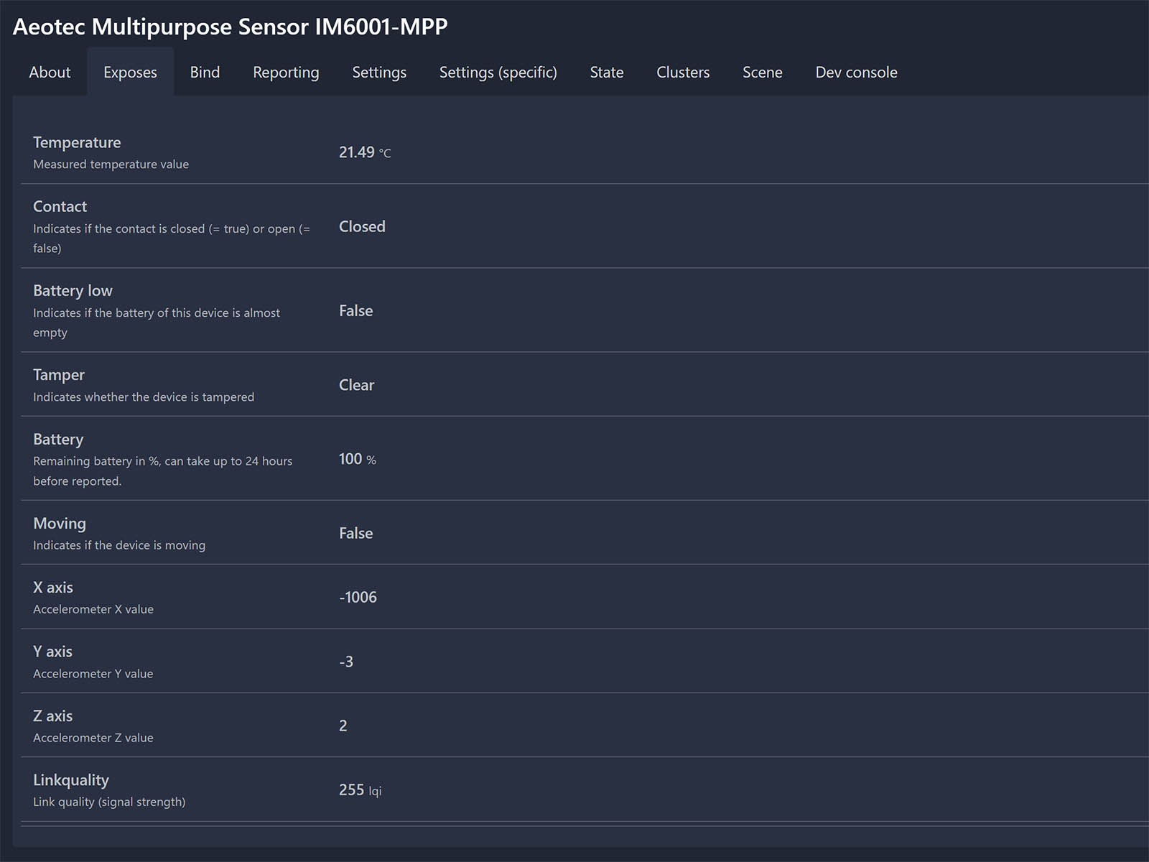View the Clusters tab
This screenshot has width=1149, height=862.
click(682, 73)
